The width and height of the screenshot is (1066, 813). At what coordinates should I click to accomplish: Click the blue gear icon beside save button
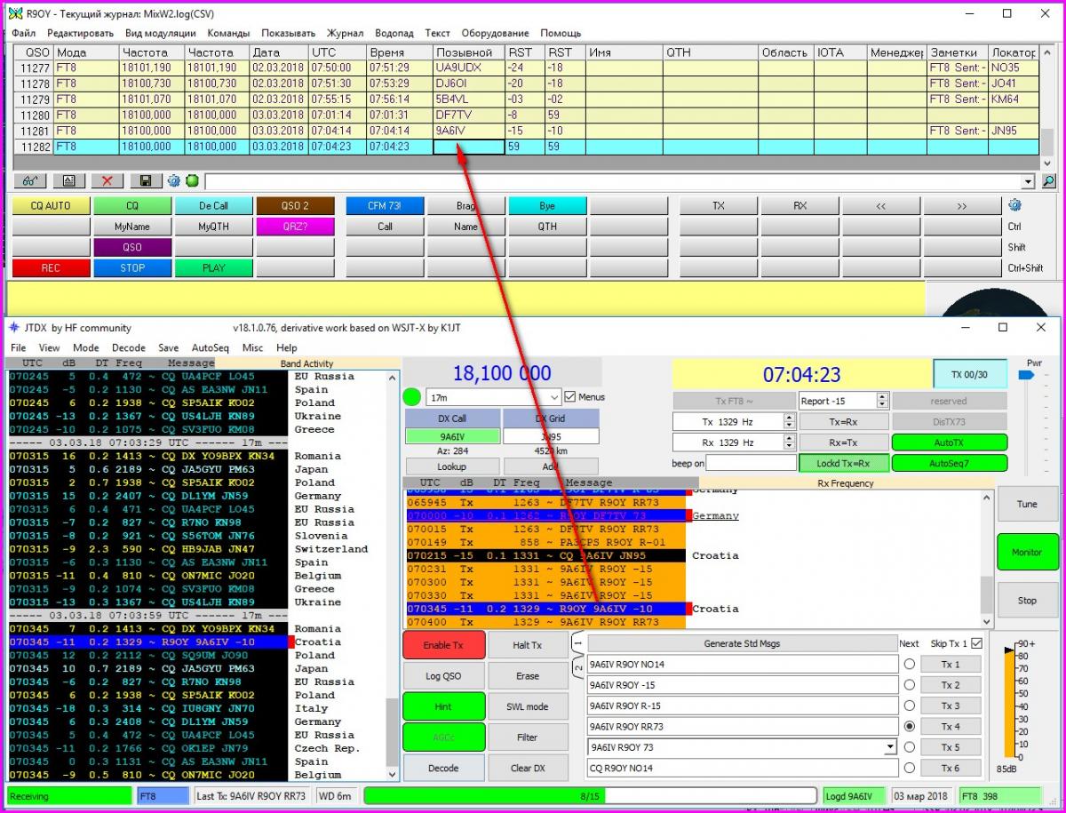click(174, 180)
